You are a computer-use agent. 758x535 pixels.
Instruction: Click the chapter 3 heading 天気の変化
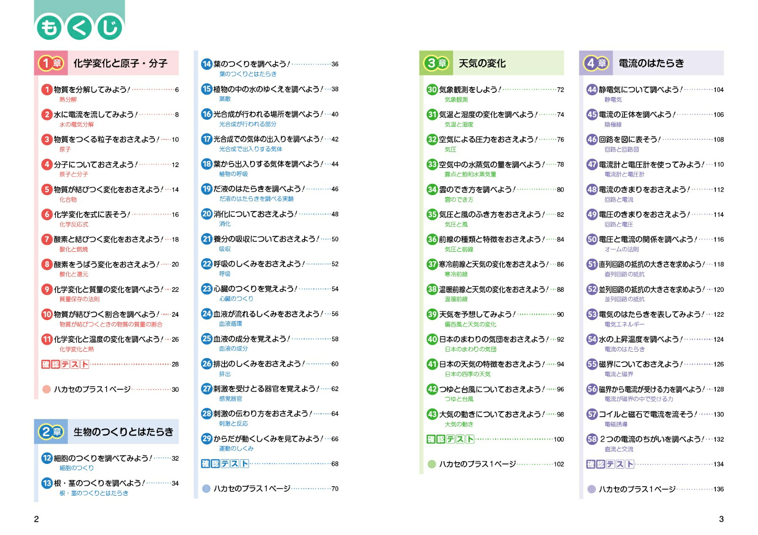click(482, 63)
